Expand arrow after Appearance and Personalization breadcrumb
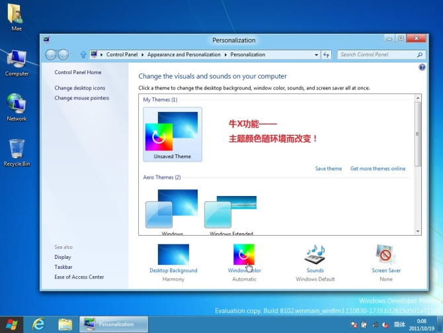Image resolution: width=443 pixels, height=333 pixels. [x=225, y=55]
